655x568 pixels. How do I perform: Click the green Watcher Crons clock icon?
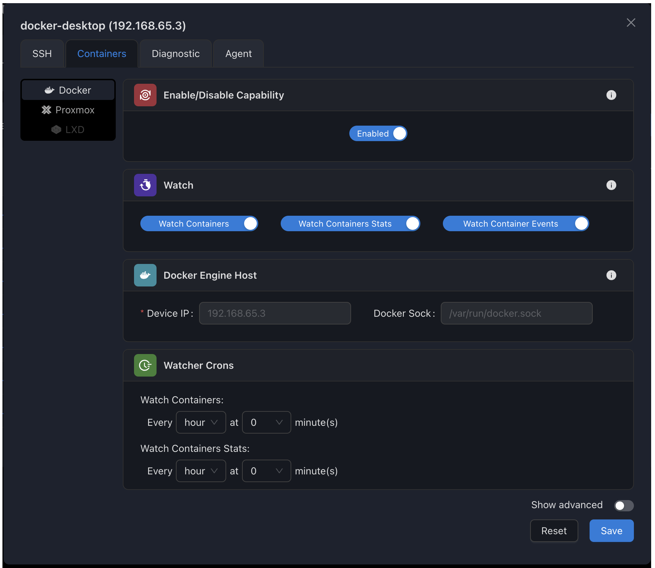[145, 365]
